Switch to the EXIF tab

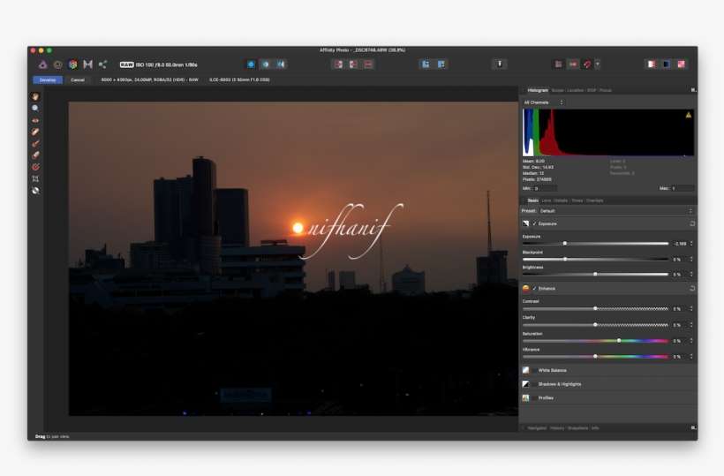pyautogui.click(x=592, y=90)
